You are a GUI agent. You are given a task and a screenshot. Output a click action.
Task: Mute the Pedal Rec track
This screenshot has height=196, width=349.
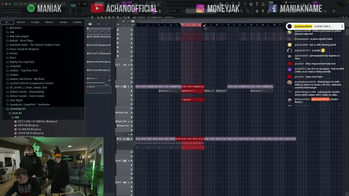coord(131,126)
